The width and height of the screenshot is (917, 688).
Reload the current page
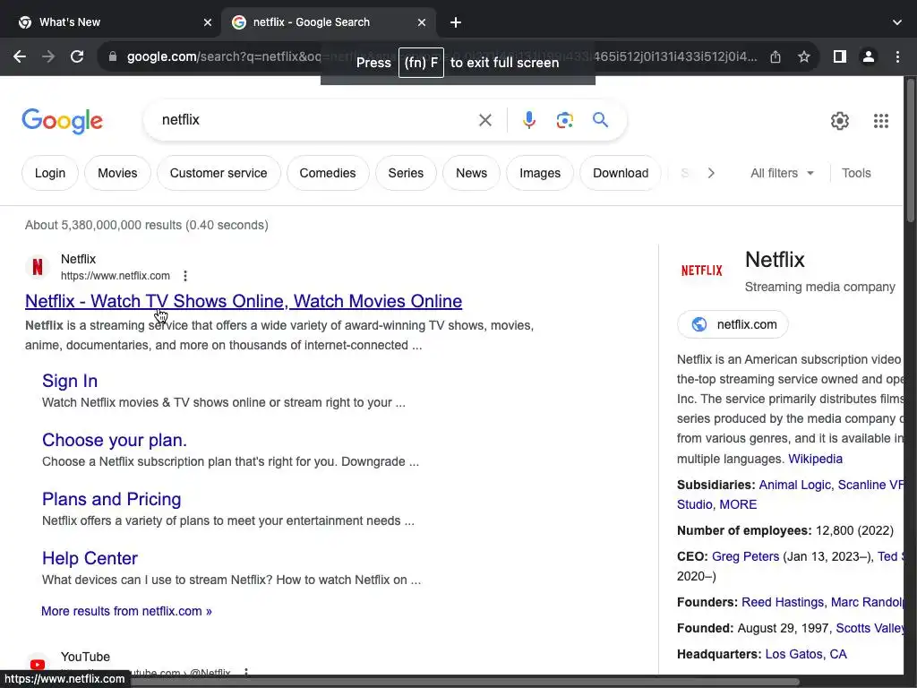click(x=77, y=56)
